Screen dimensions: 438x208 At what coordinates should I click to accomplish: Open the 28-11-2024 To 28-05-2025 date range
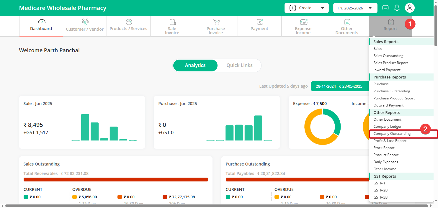click(339, 86)
